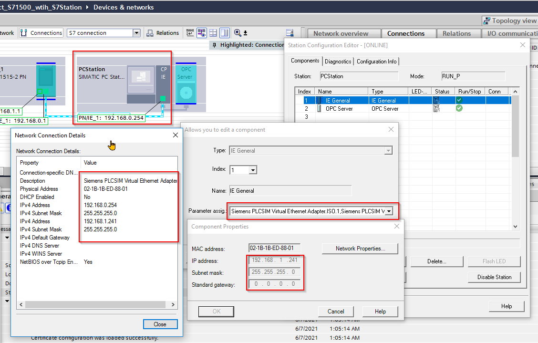Click Help in Station Configuration Editor
Image resolution: width=538 pixels, height=343 pixels.
(x=507, y=306)
